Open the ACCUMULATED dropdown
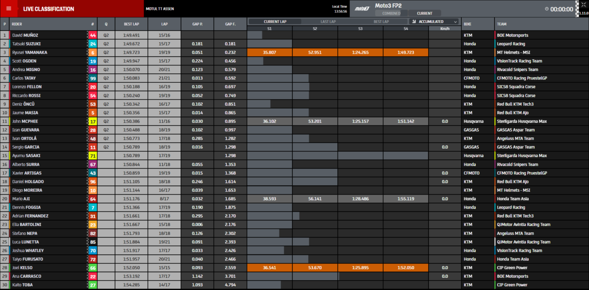589x290 pixels. click(x=434, y=22)
